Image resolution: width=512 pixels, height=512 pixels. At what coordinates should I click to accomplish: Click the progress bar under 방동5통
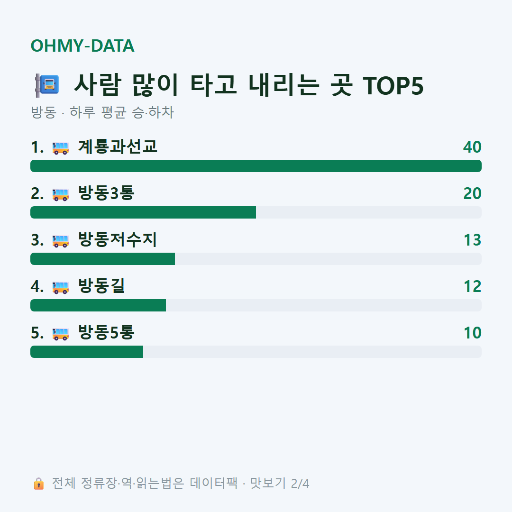[256, 352]
